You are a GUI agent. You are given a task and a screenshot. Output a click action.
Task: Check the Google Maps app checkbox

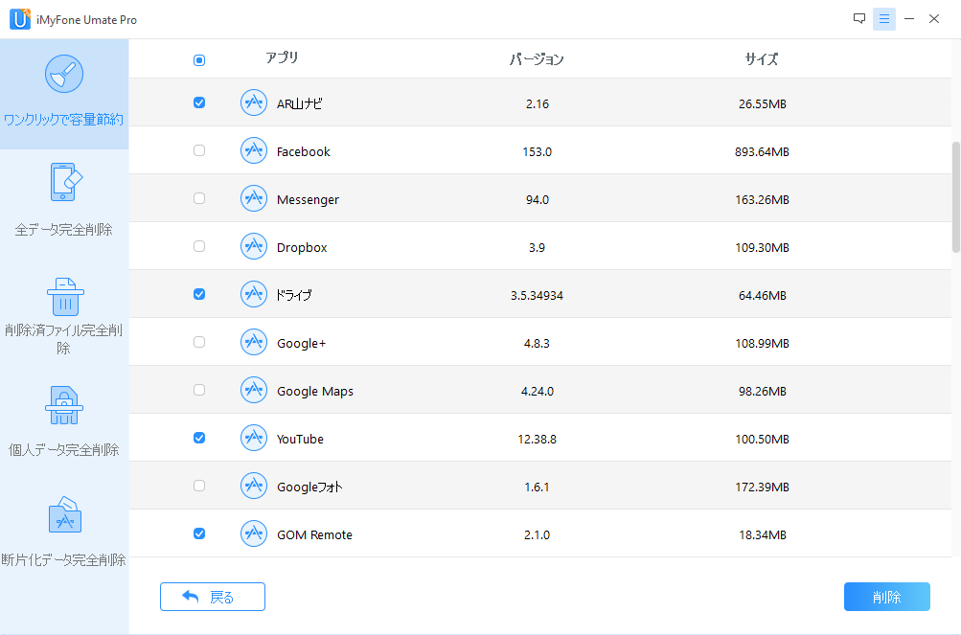pyautogui.click(x=199, y=390)
